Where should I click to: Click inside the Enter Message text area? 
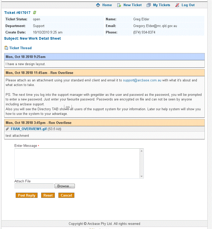click(x=77, y=163)
